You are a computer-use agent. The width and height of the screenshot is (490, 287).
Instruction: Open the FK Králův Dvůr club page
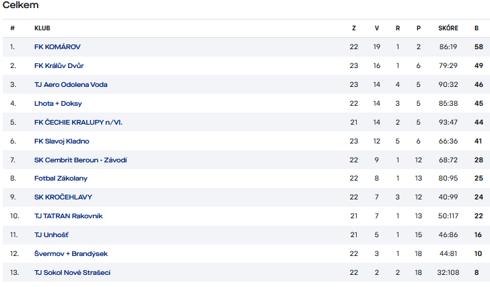point(59,65)
